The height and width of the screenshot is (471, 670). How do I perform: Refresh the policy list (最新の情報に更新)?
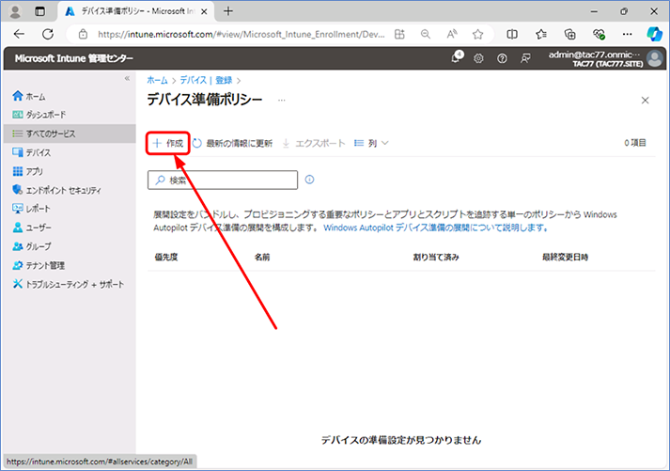232,143
